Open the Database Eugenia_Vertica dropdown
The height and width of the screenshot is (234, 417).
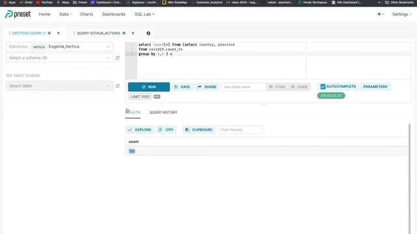(x=59, y=47)
